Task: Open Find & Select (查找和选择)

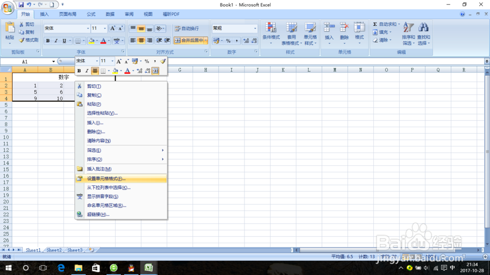Action: [423, 34]
